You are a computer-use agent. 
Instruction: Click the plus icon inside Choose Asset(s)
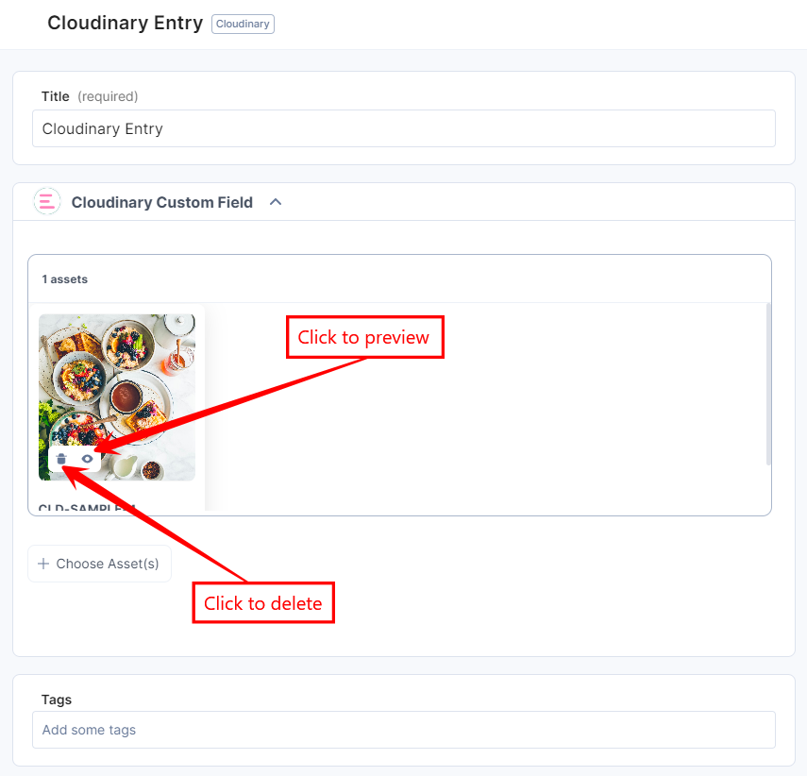click(x=43, y=563)
